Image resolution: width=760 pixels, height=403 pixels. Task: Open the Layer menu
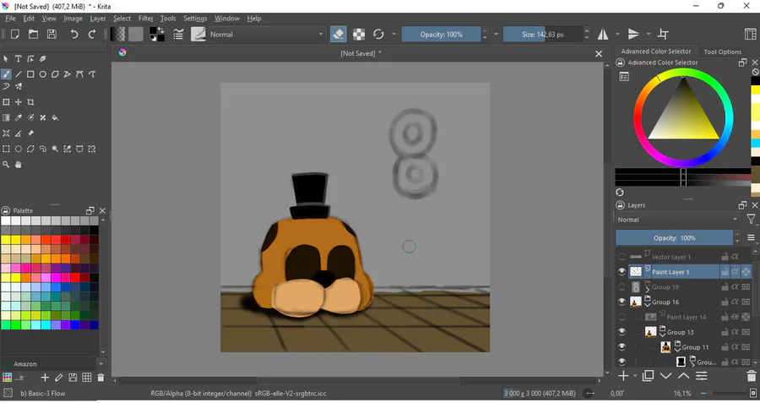tap(97, 19)
